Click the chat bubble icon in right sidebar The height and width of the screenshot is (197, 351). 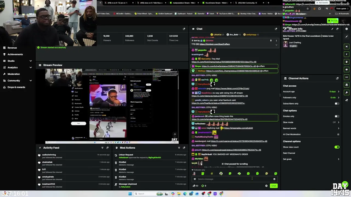point(347,69)
